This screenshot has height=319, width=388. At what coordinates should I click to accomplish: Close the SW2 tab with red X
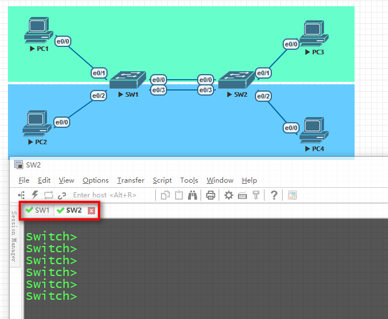click(x=91, y=210)
